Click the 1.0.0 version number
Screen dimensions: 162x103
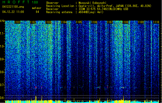35,2
